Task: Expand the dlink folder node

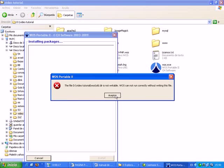Action: click(11, 80)
